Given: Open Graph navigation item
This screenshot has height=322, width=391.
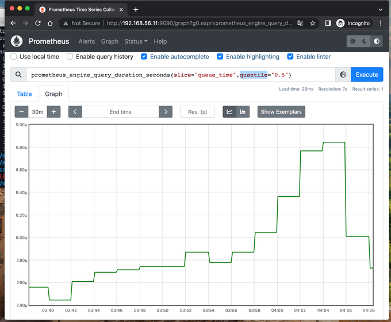Looking at the screenshot, I should [110, 41].
